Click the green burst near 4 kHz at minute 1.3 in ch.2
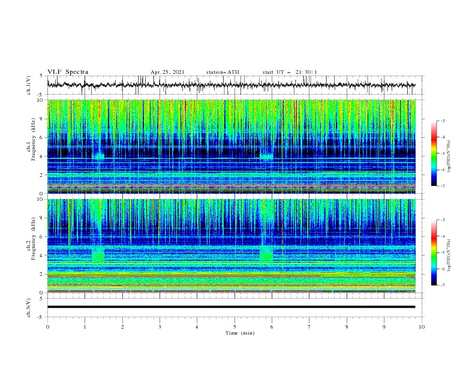This screenshot has height=367, width=475. click(x=98, y=255)
